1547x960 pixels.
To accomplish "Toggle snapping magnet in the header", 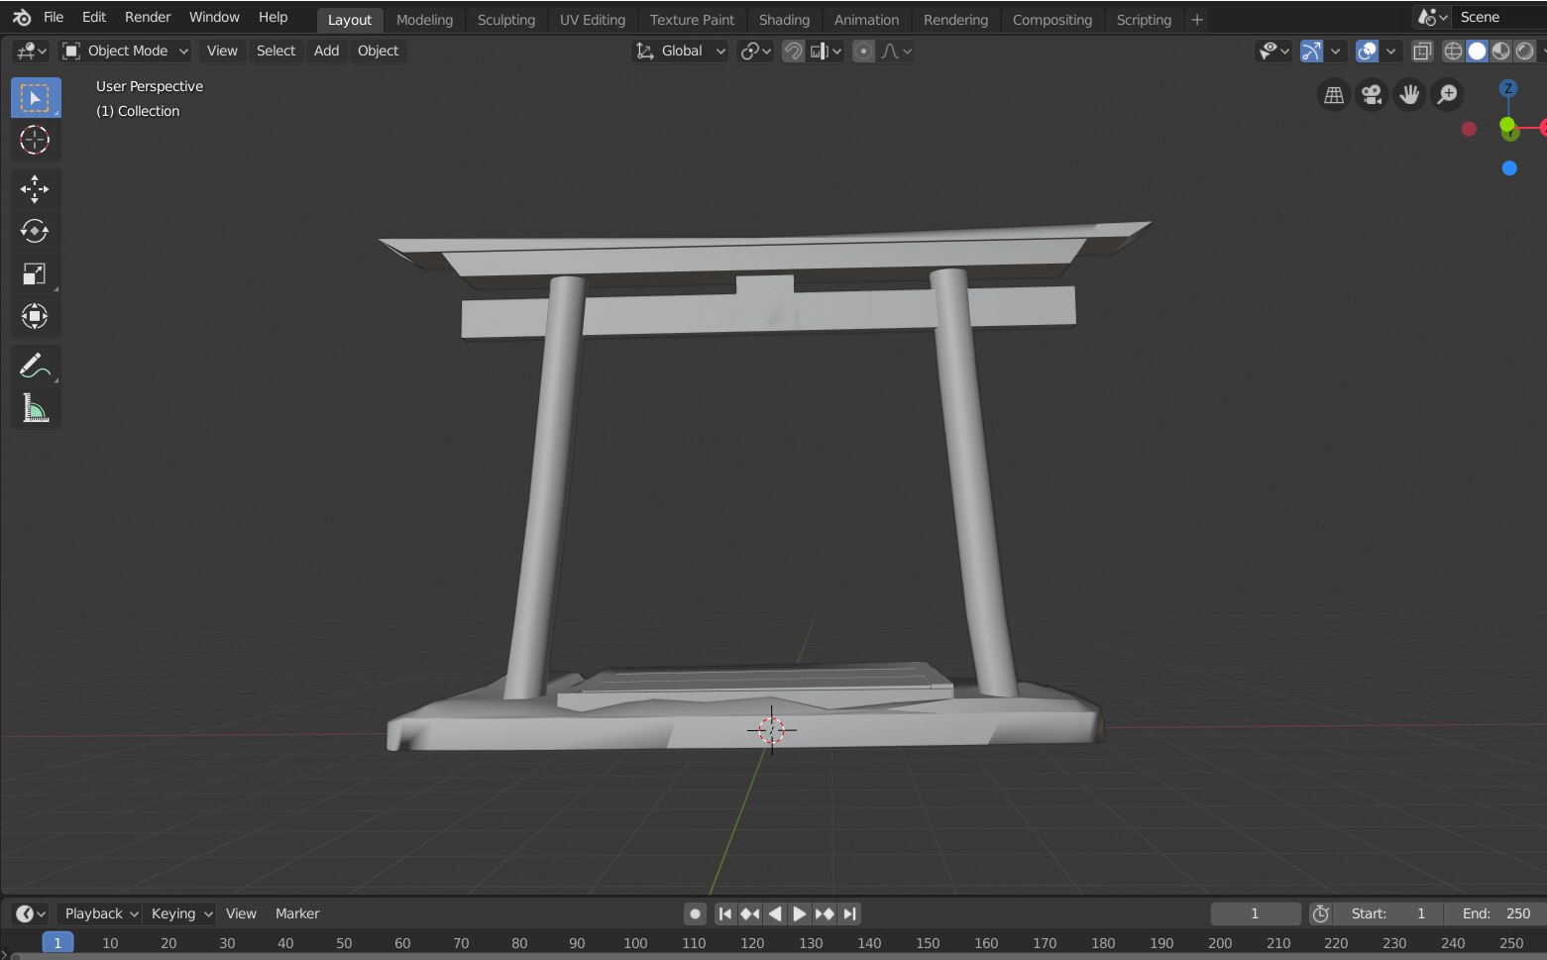I will [x=793, y=51].
